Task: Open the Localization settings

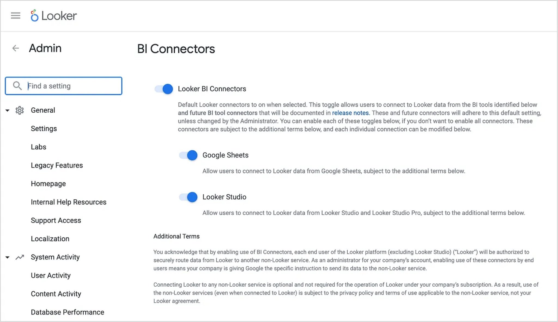Action: 50,239
